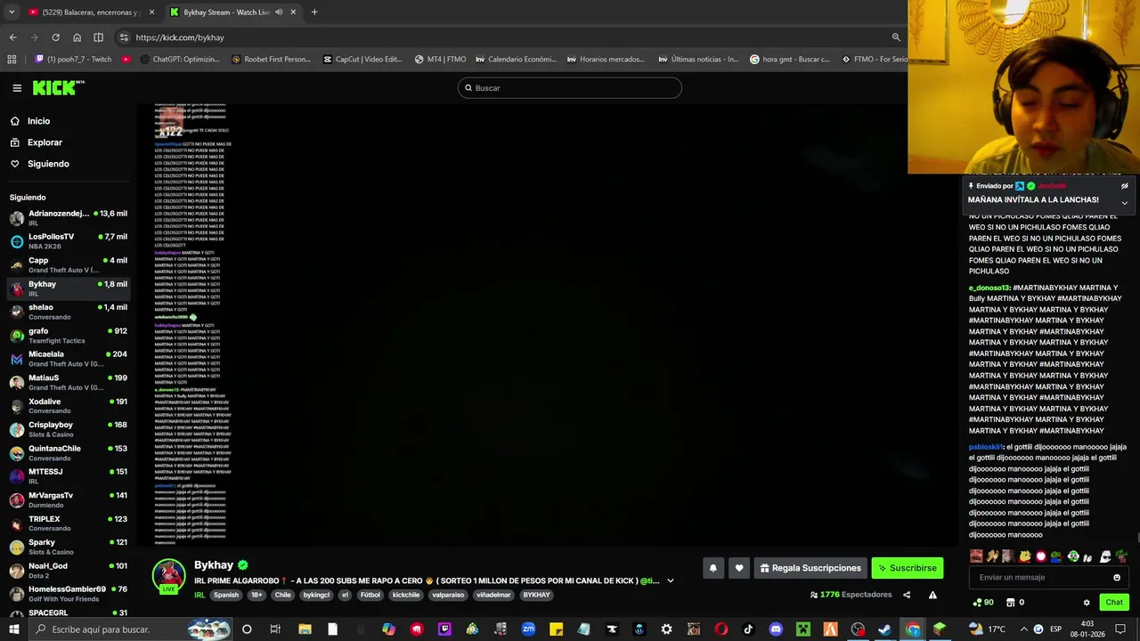Reload the current page

point(55,37)
